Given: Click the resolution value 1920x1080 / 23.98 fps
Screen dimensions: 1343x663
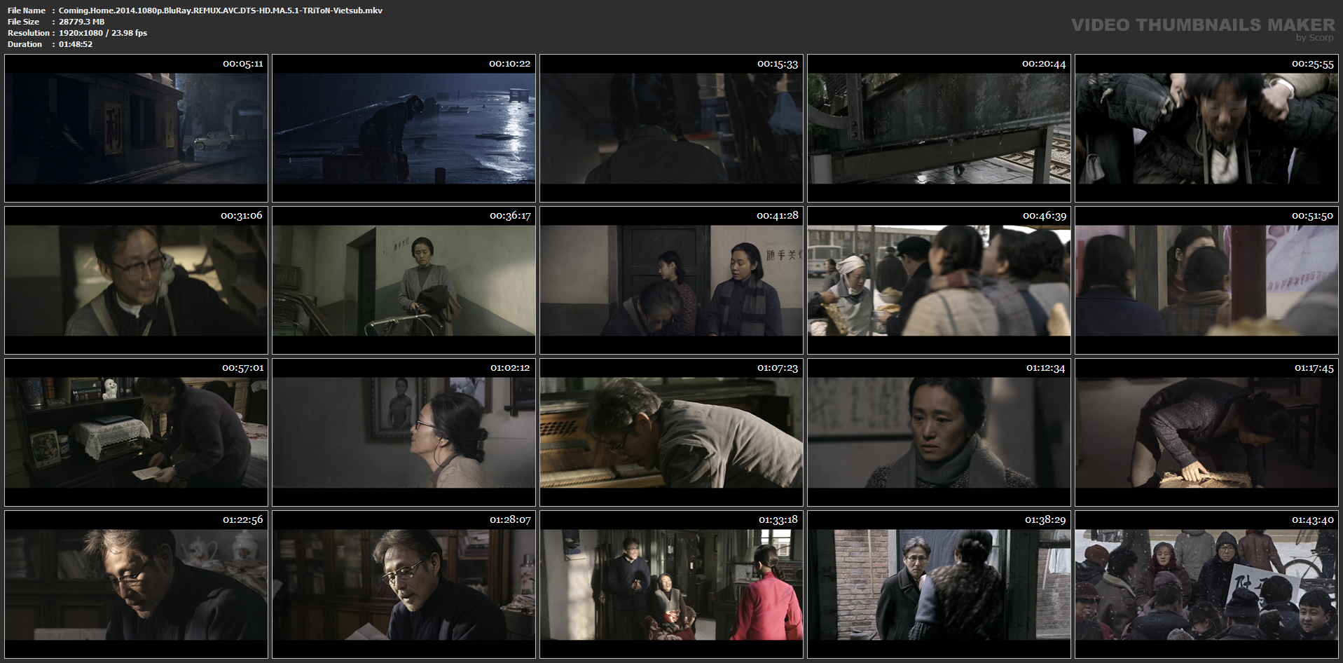Looking at the screenshot, I should pyautogui.click(x=103, y=33).
